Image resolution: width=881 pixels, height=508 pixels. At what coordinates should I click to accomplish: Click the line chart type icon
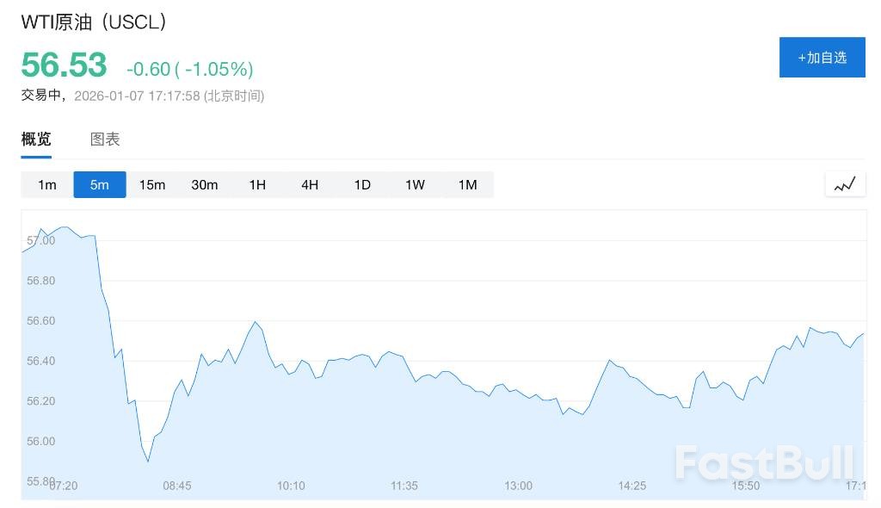coord(845,183)
